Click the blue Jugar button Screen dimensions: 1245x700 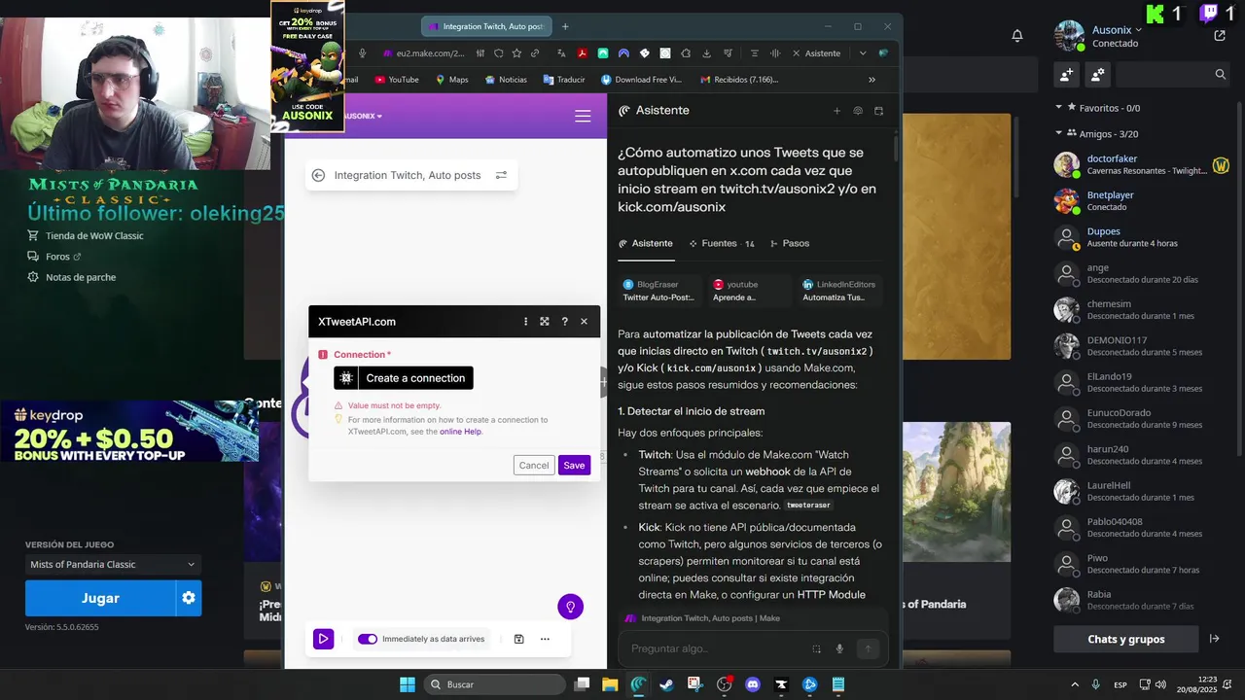(x=100, y=598)
